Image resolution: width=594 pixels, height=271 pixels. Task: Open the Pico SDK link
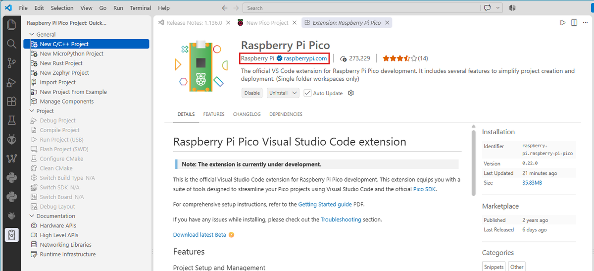tap(425, 189)
